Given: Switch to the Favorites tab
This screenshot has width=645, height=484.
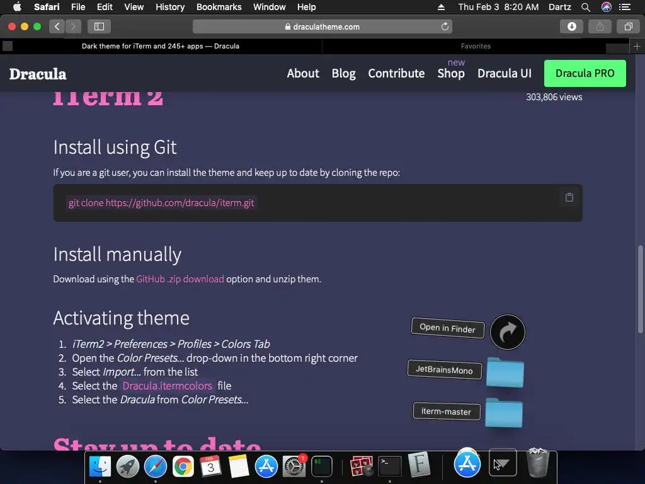Looking at the screenshot, I should point(476,46).
